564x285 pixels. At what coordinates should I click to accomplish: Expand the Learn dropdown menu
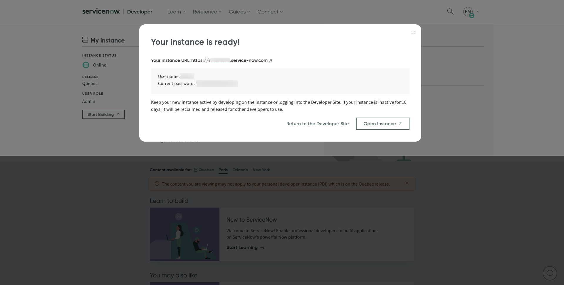coord(176,12)
